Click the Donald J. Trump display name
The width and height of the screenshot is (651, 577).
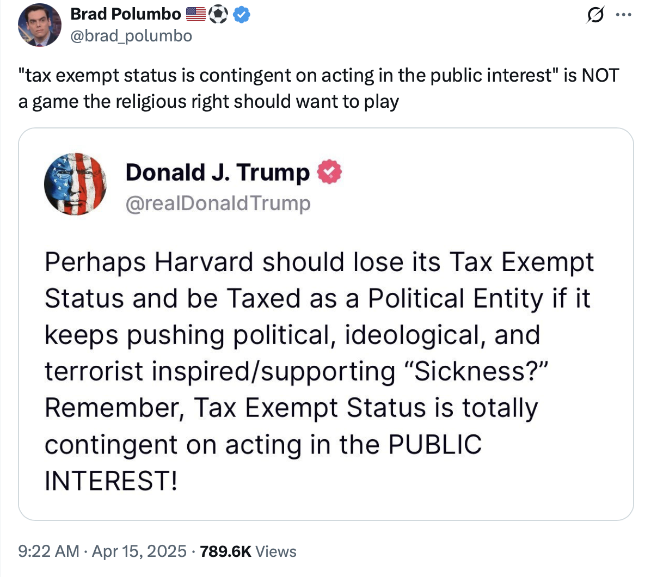[x=218, y=172]
